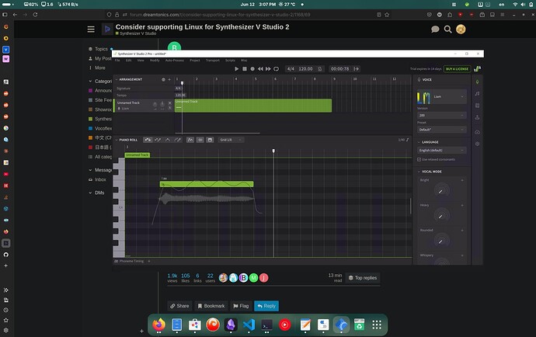Stop playback with the Stop button

[x=245, y=68]
